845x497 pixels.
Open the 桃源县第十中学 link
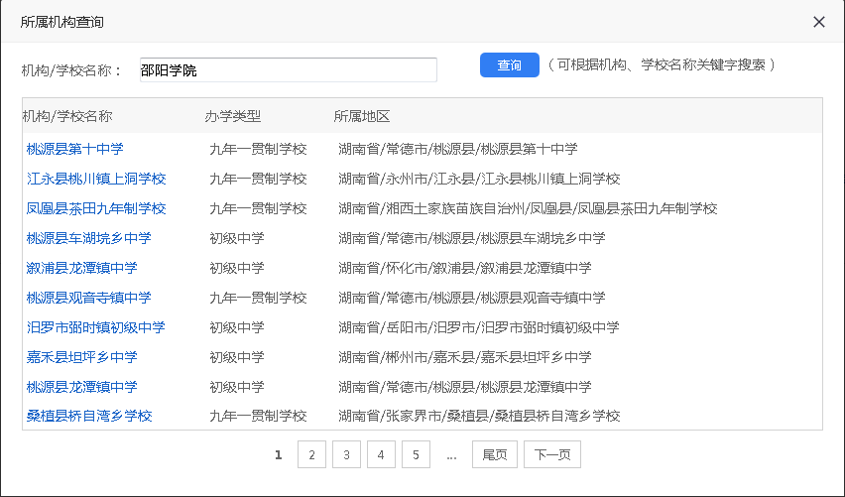coord(74,149)
